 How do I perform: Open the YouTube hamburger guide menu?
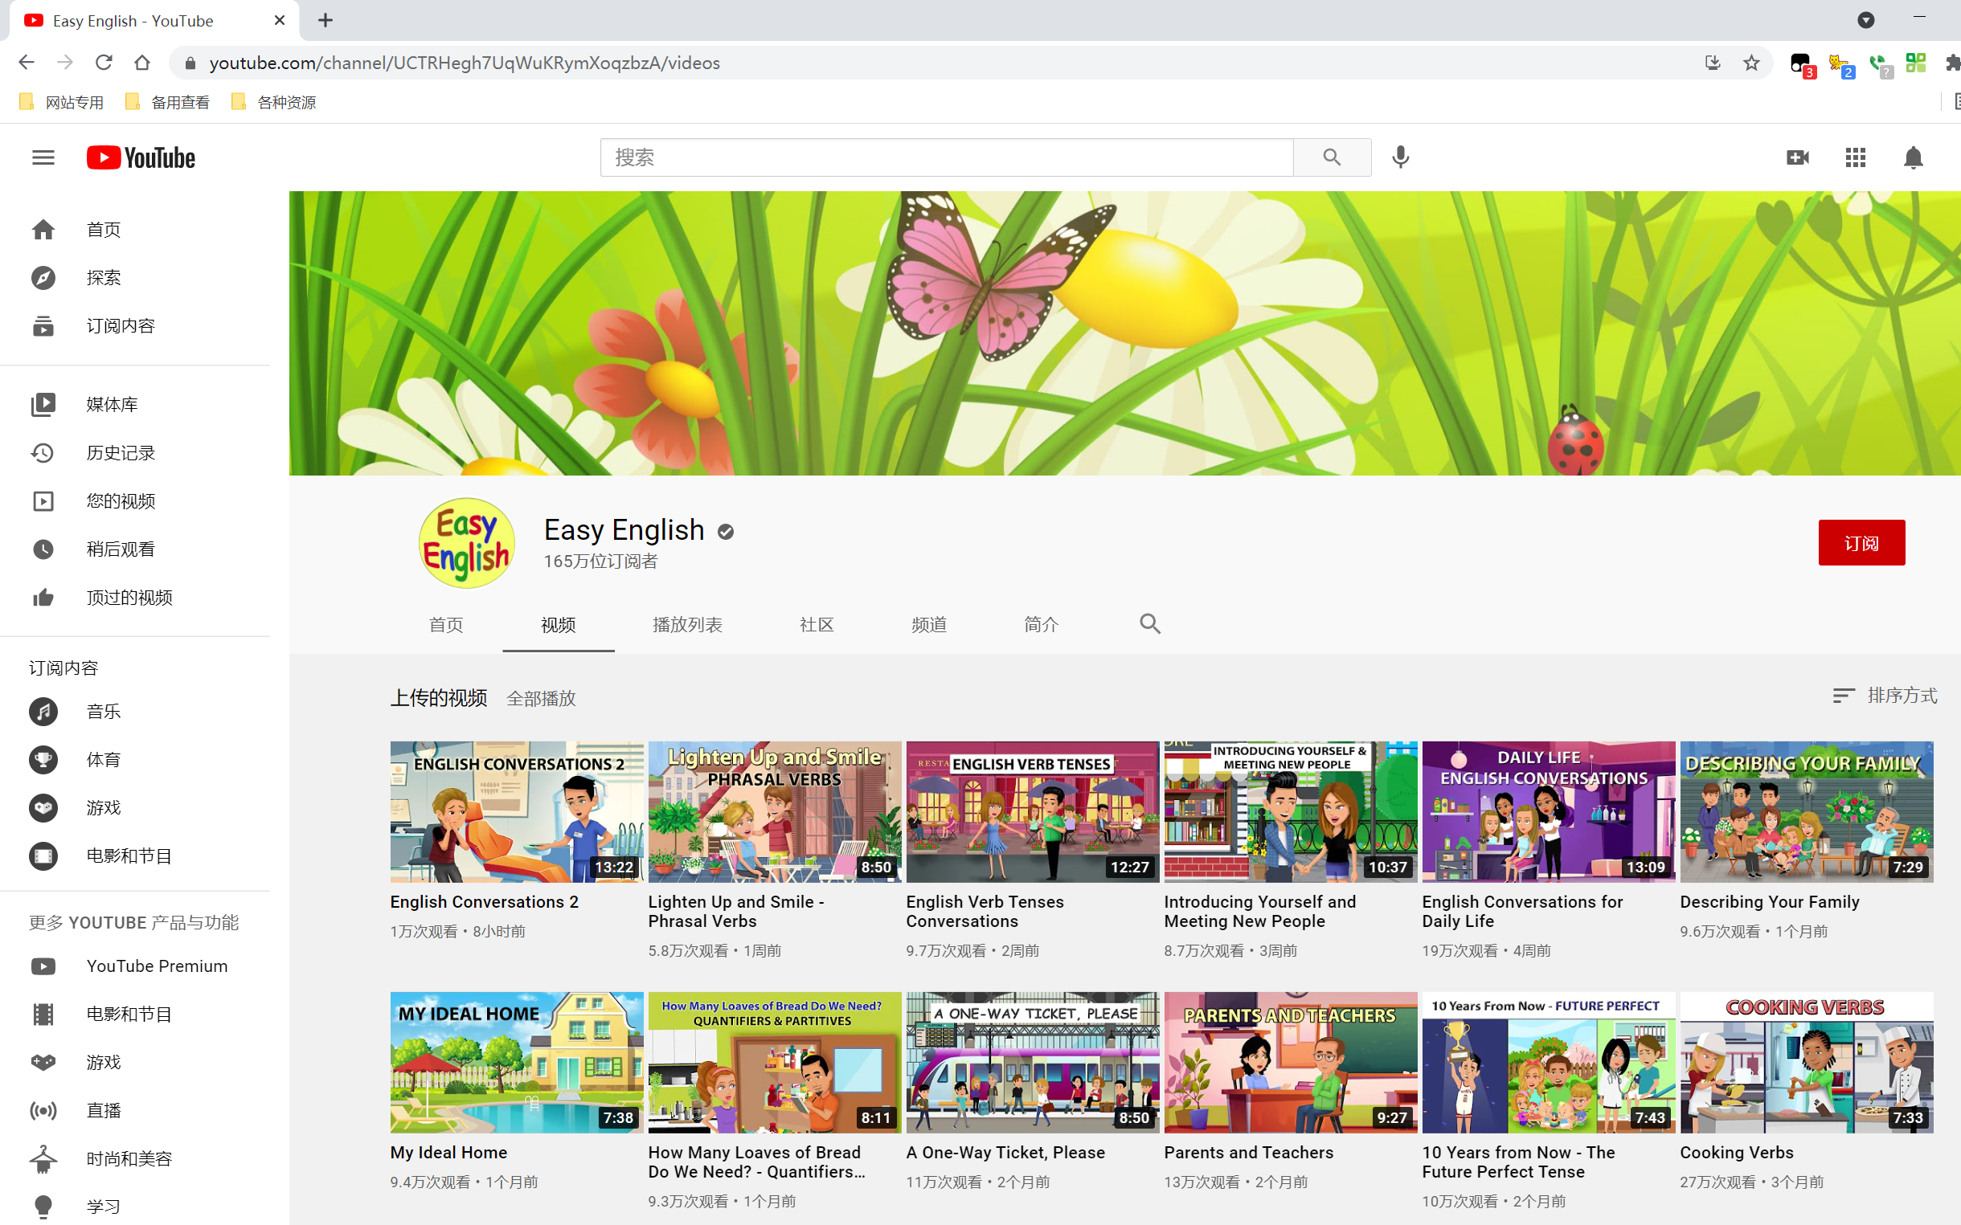[x=43, y=157]
